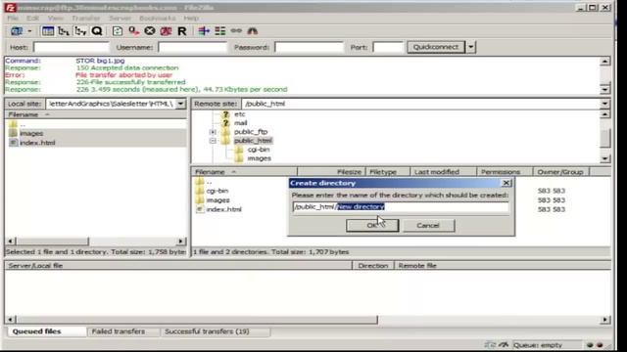Sort remote list by Last modified column
The height and width of the screenshot is (352, 627).
pyautogui.click(x=444, y=172)
